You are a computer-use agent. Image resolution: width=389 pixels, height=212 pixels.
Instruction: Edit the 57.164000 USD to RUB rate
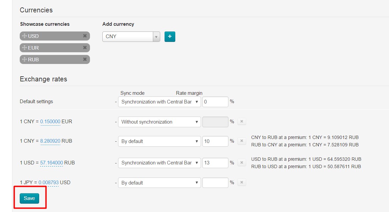click(52, 162)
